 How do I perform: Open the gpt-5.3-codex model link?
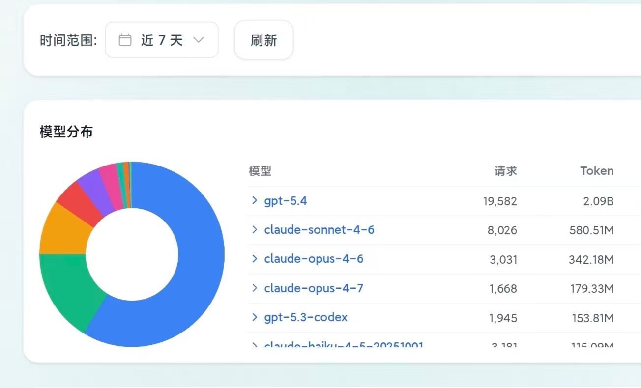306,317
